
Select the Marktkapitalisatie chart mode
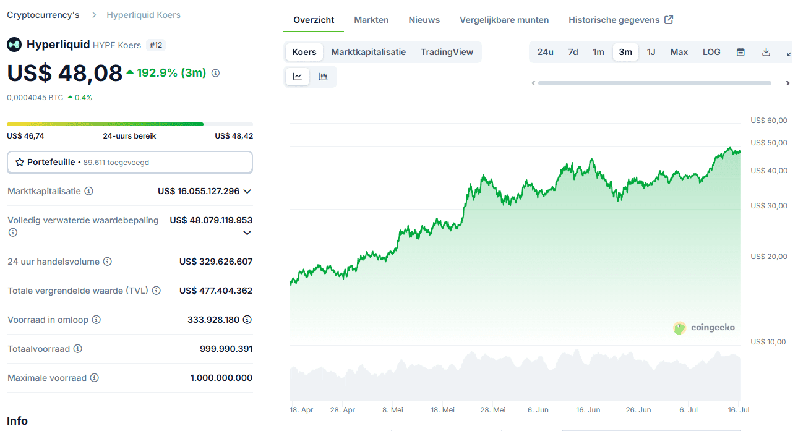[x=369, y=52]
